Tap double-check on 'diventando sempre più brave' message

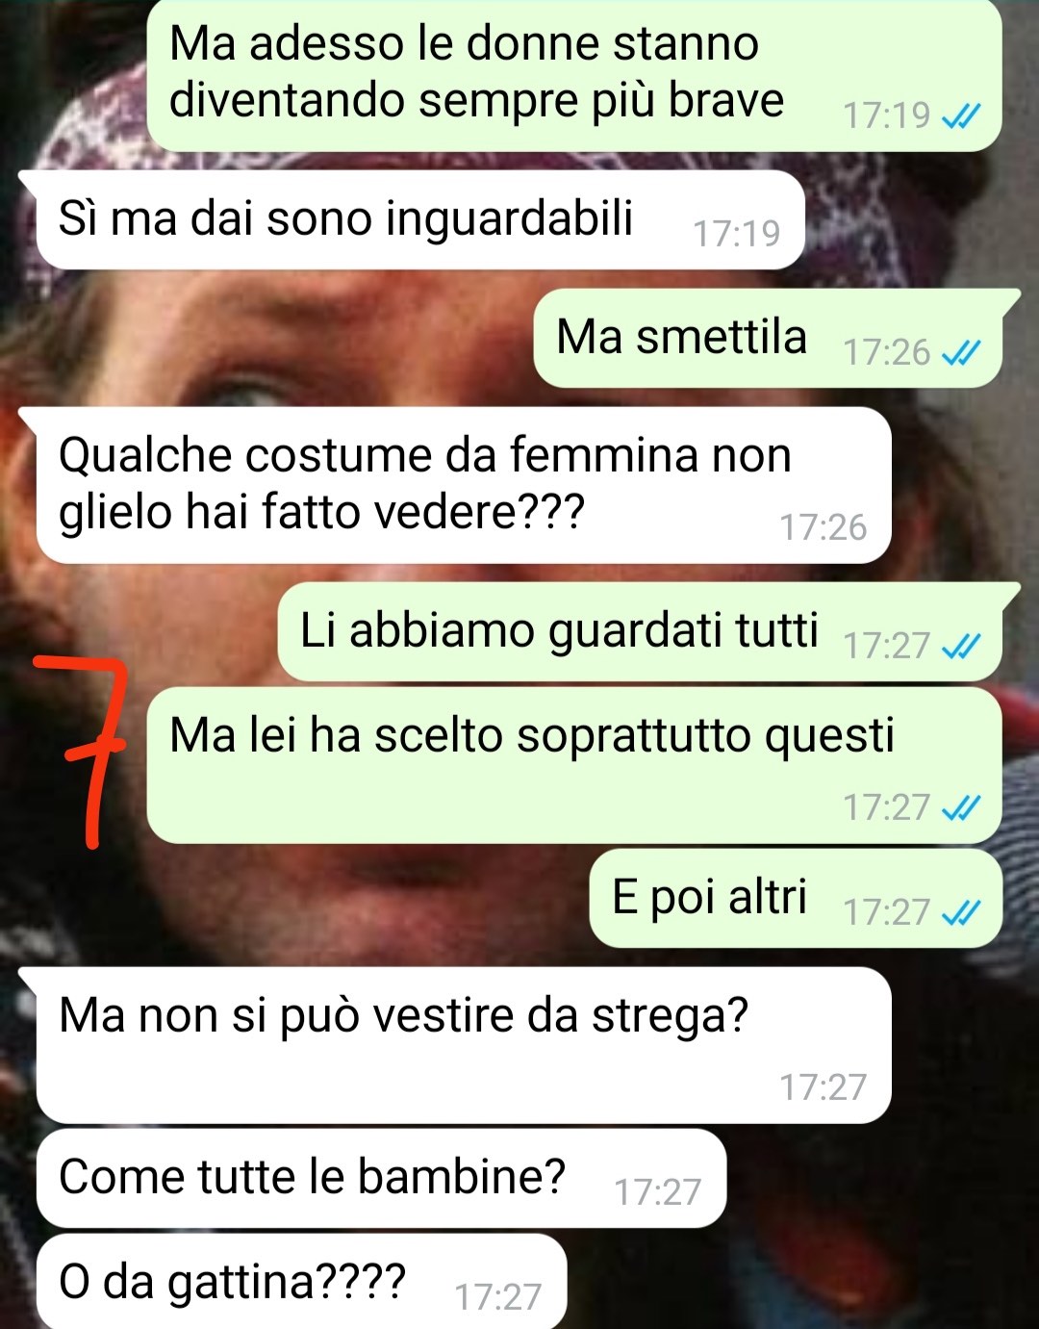click(x=960, y=116)
